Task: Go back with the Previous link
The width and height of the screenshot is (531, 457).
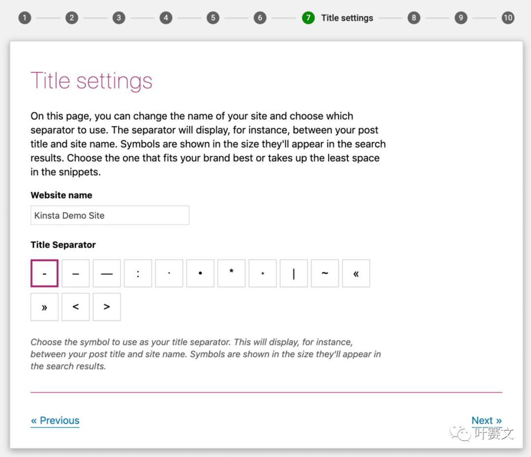Action: (x=55, y=421)
